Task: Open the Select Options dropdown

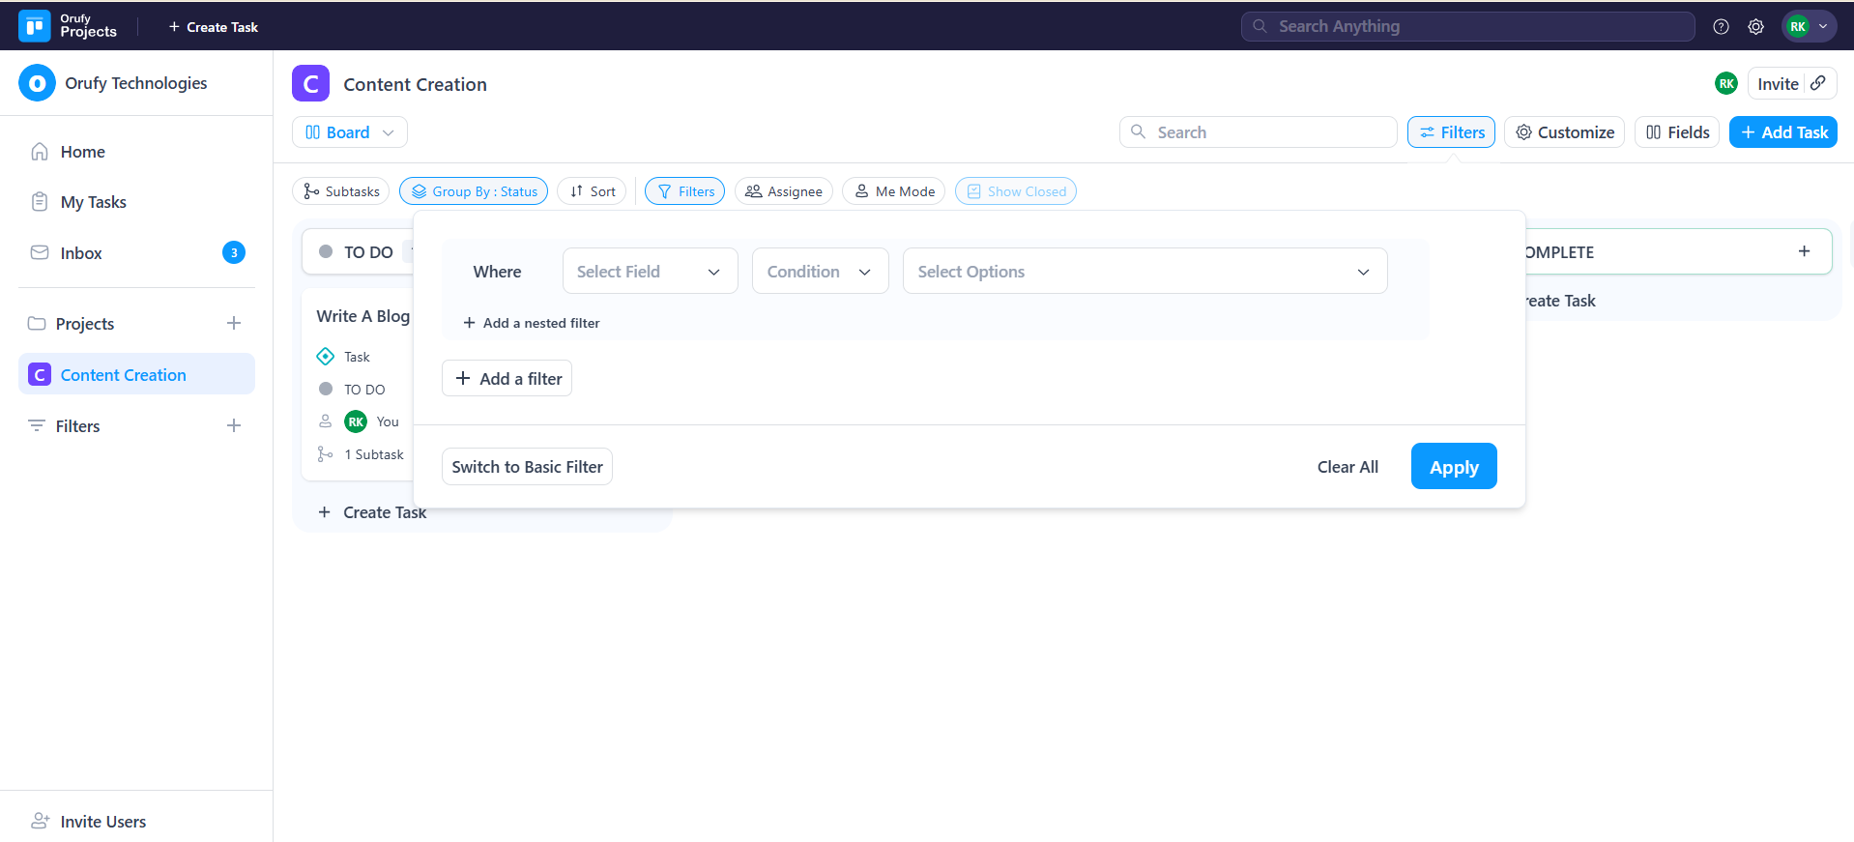Action: pos(1144,272)
